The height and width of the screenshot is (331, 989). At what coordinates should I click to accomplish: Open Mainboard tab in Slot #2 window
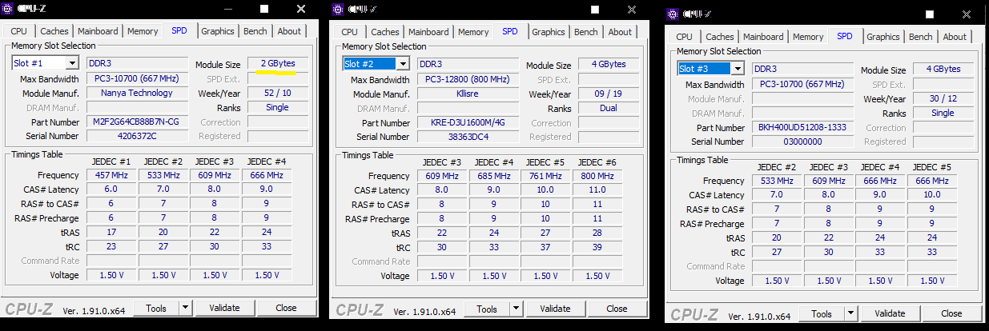[429, 32]
